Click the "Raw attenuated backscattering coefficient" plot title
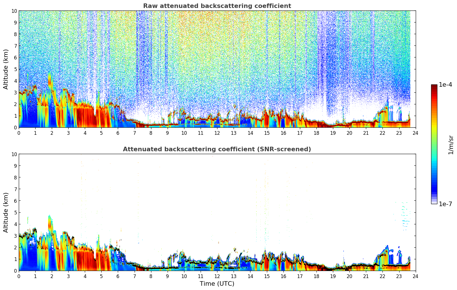The width and height of the screenshot is (457, 290). pos(217,6)
